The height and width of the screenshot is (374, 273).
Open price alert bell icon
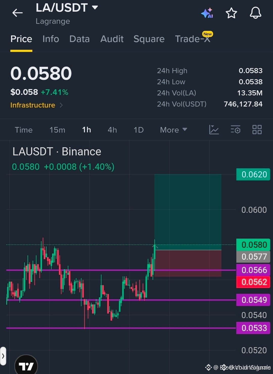click(256, 13)
